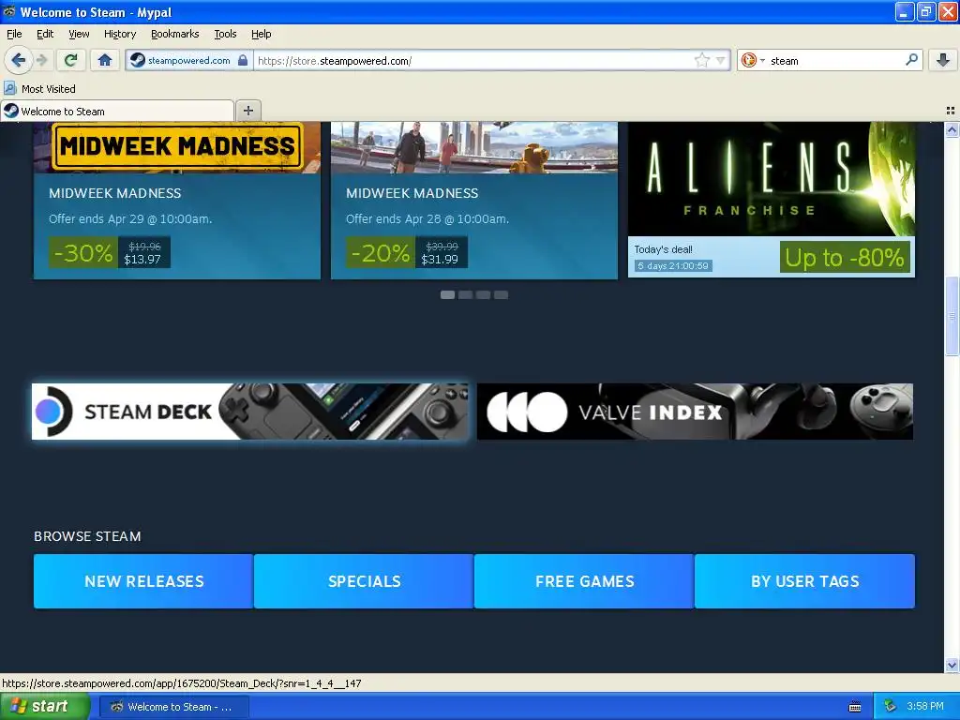Click the padlock security icon
Image resolution: width=960 pixels, height=720 pixels.
coord(243,60)
